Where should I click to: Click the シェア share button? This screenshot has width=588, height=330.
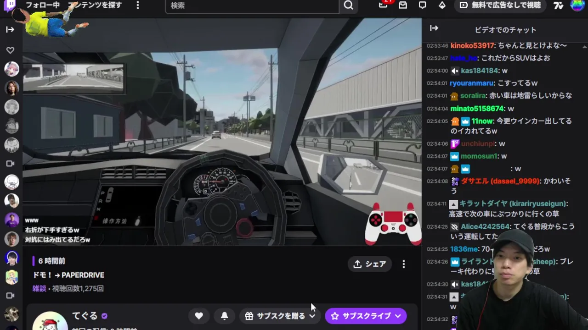[370, 264]
